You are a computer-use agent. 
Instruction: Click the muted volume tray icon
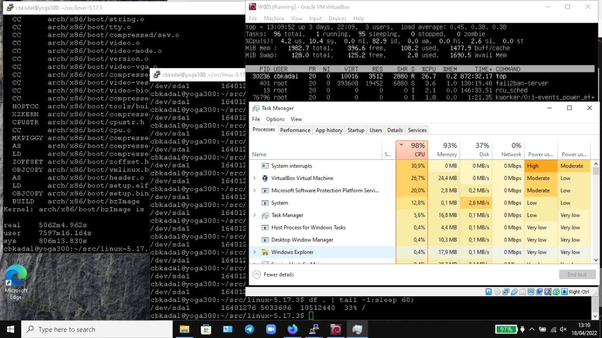[x=563, y=329]
